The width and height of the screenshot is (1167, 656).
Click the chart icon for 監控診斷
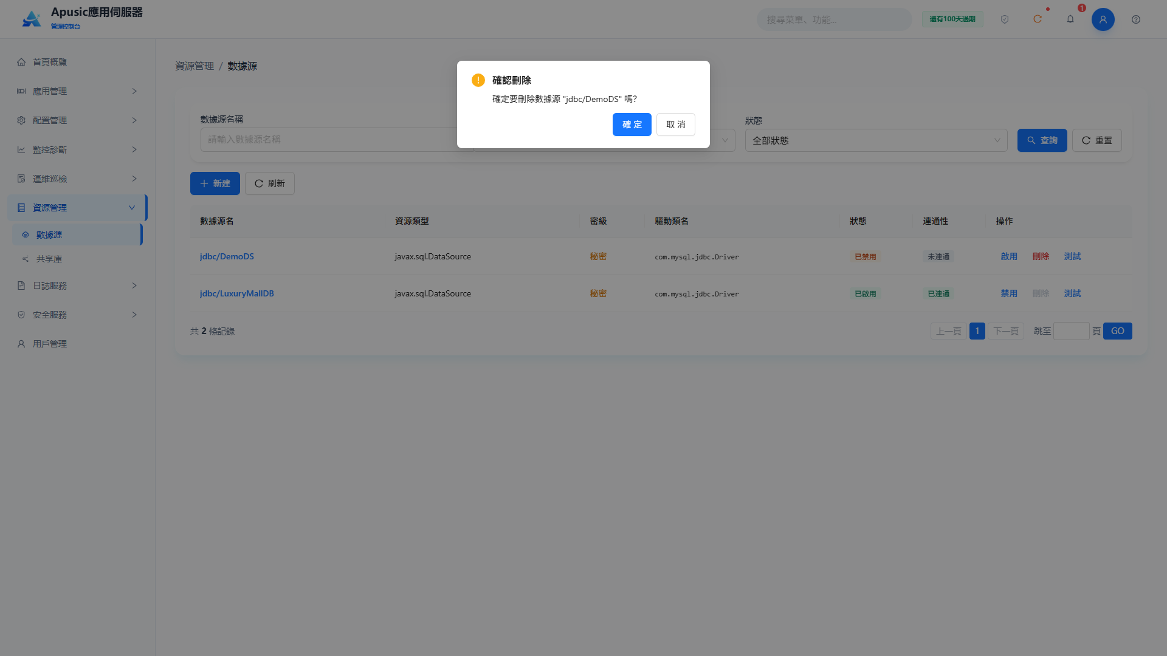coord(21,149)
